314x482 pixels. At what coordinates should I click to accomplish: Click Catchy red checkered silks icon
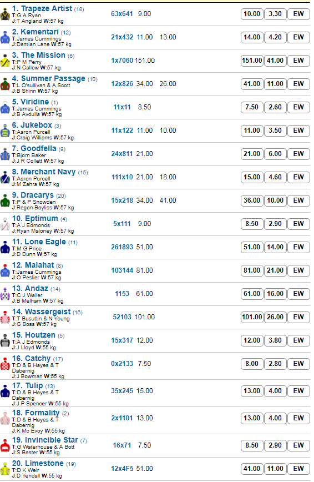[x=5, y=364]
